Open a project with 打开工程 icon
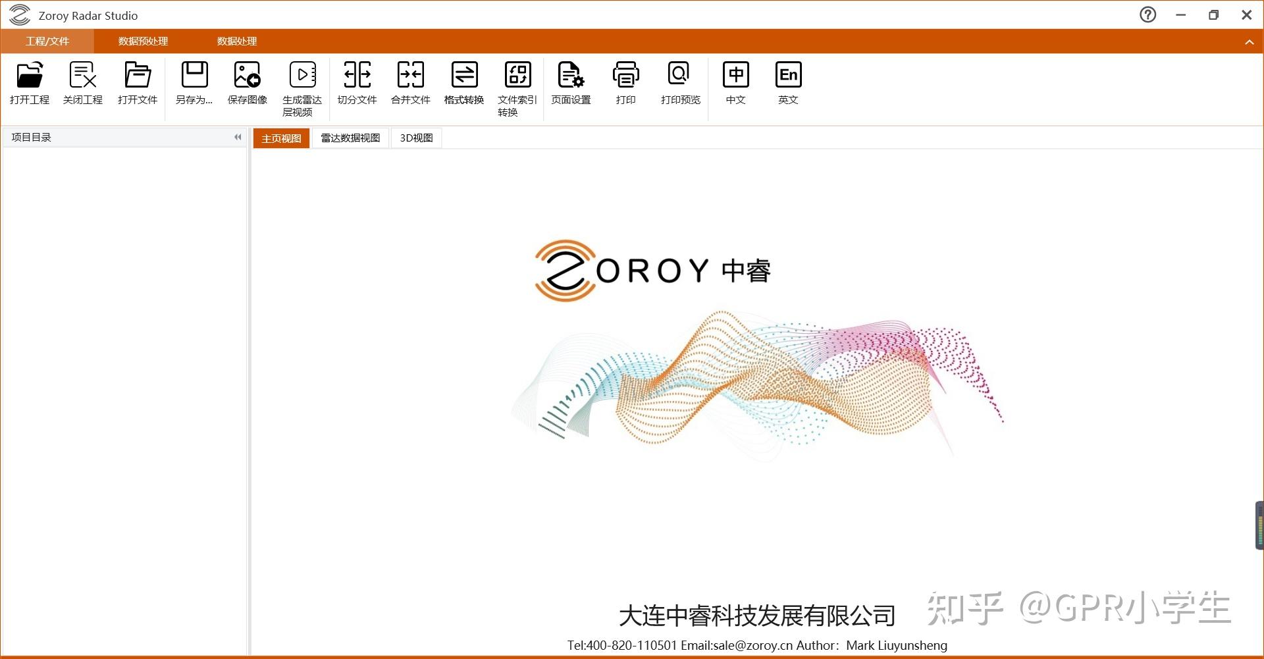This screenshot has height=659, width=1264. pyautogui.click(x=30, y=83)
